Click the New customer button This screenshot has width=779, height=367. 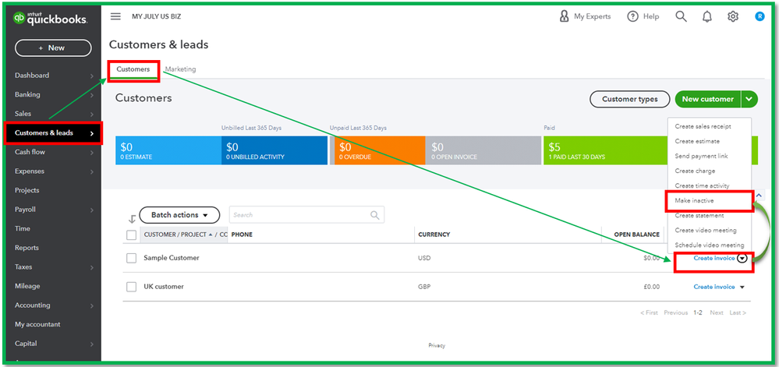click(x=707, y=99)
